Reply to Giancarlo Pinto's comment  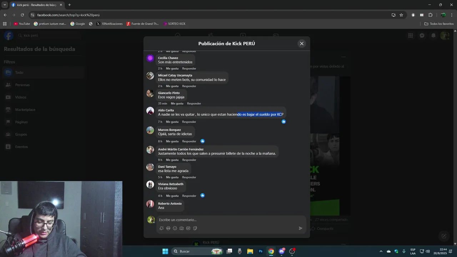pos(194,104)
